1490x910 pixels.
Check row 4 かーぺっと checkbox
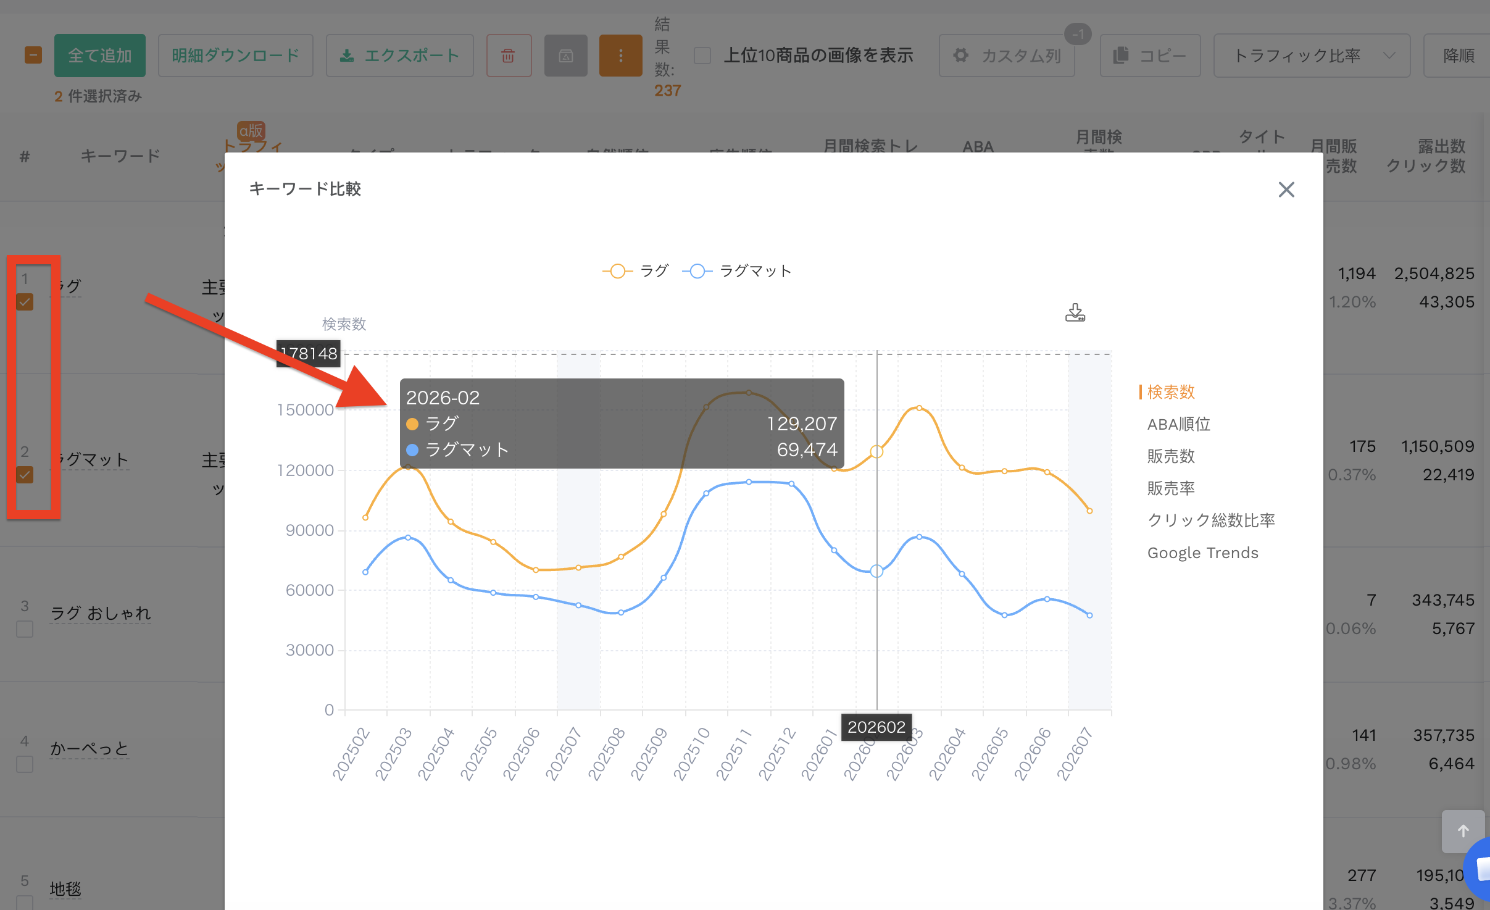25,764
